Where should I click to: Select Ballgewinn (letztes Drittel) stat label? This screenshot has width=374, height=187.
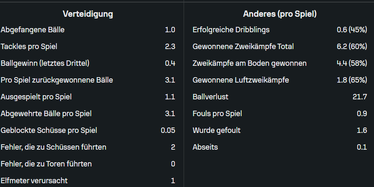pos(45,63)
